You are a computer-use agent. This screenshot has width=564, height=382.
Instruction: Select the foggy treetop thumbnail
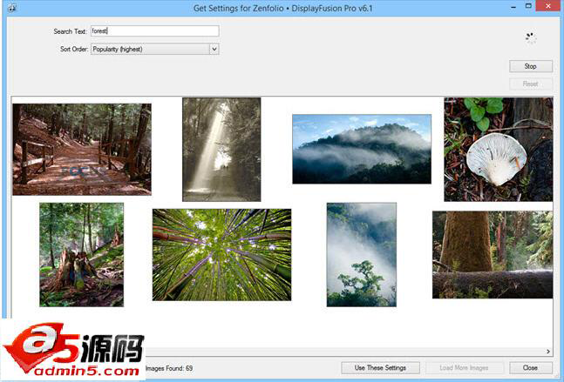click(x=362, y=255)
